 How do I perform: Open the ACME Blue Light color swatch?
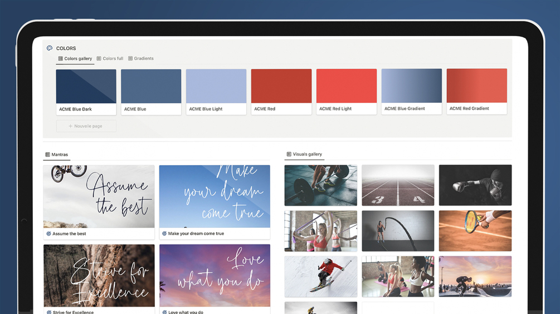(x=216, y=86)
